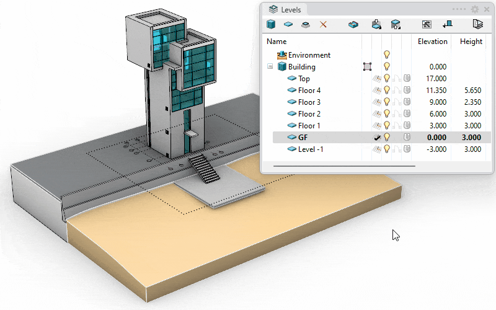Viewport: 496px width, 310px height.
Task: Click the orange X delete icon
Action: [x=323, y=24]
